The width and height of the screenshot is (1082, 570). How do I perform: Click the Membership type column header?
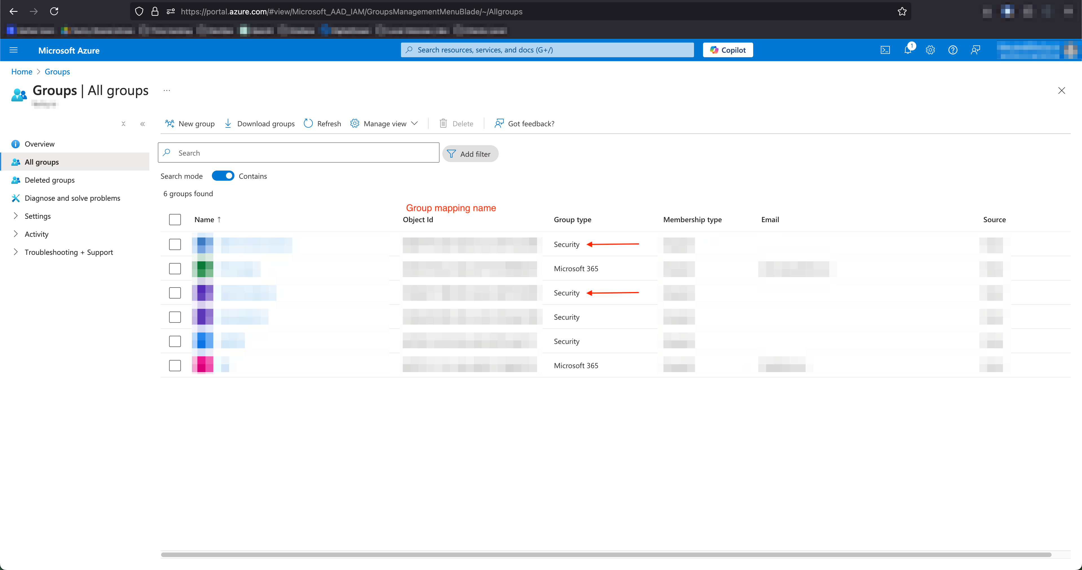pos(692,219)
